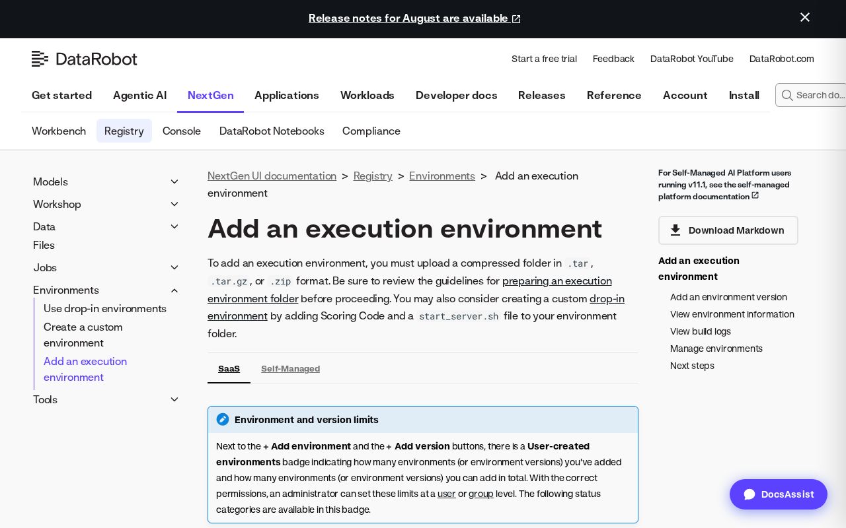Open the Reference menu
The height and width of the screenshot is (528, 846).
point(614,95)
